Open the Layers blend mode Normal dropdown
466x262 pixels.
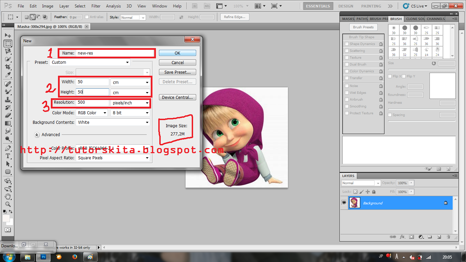click(361, 183)
